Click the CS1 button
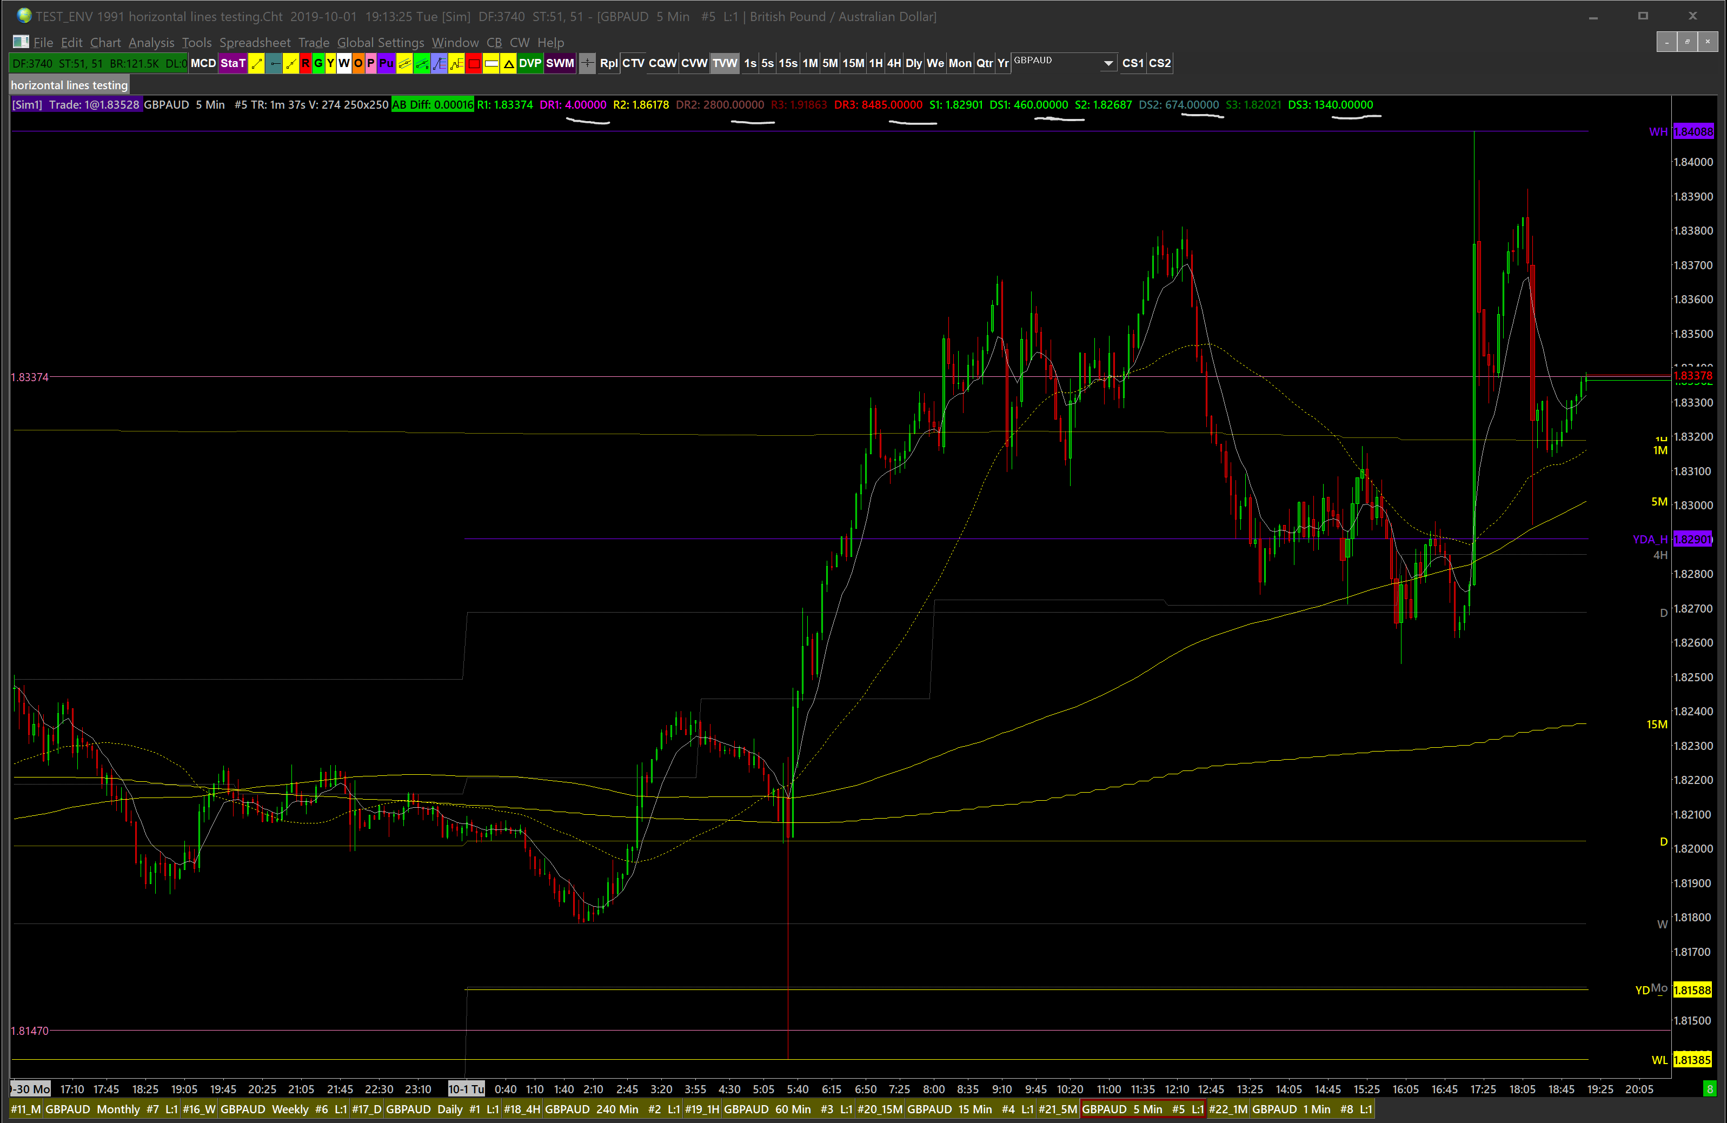The width and height of the screenshot is (1727, 1123). (1132, 64)
